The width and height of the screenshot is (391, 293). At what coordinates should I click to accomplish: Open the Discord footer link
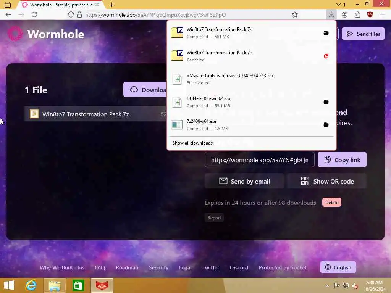pos(239,267)
